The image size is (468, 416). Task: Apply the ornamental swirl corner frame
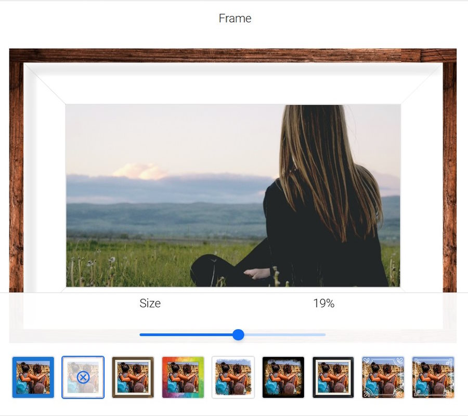(x=383, y=377)
